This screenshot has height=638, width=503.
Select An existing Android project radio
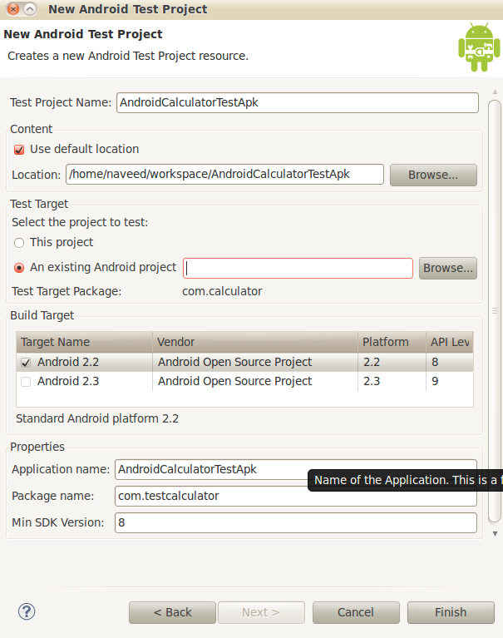(19, 268)
